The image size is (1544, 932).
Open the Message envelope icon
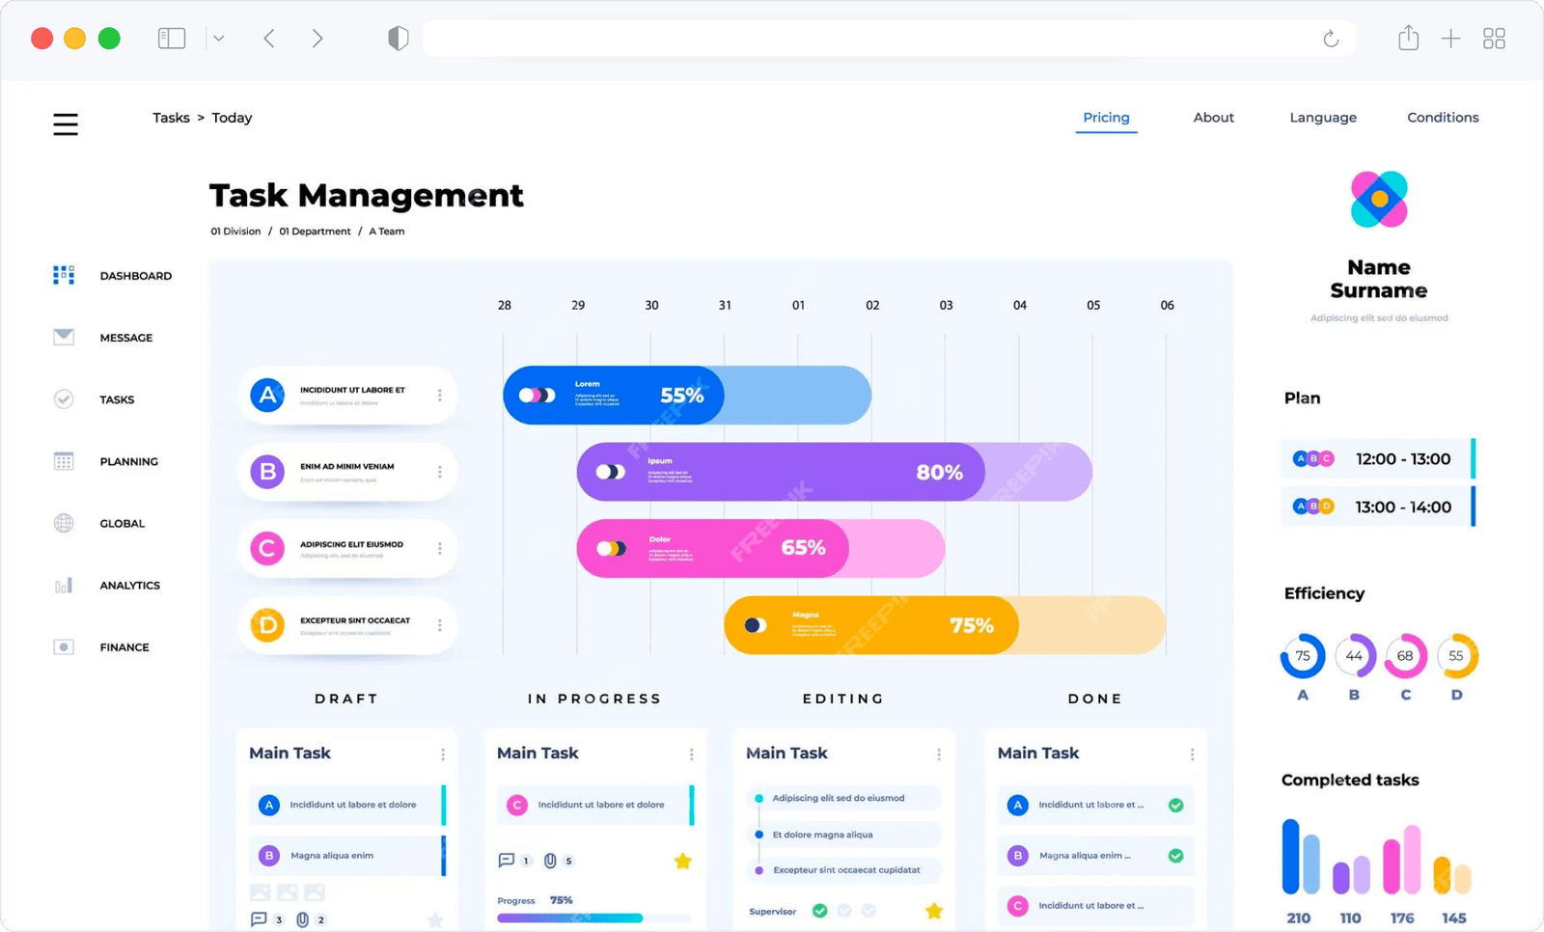[64, 337]
